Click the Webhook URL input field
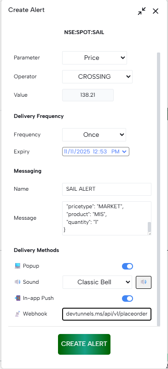Viewport: 168px width, 369px height. point(107,314)
